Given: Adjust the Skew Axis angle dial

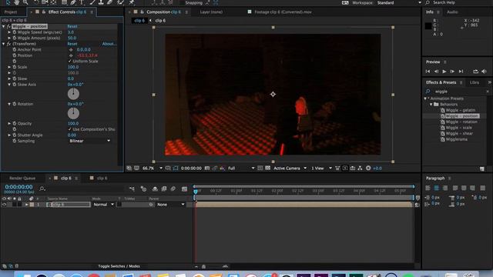Looking at the screenshot, I should tap(73, 94).
